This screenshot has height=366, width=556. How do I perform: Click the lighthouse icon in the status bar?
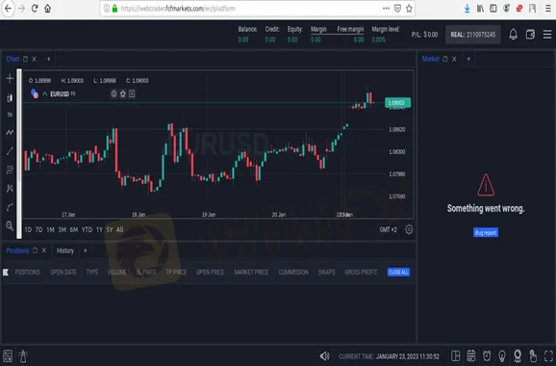23,355
